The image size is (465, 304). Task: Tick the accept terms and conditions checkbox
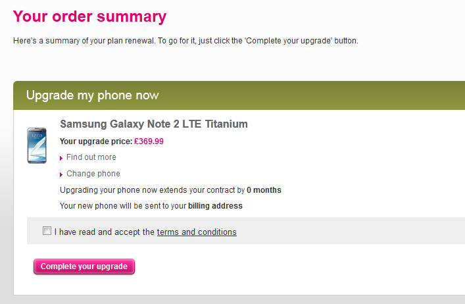point(46,231)
